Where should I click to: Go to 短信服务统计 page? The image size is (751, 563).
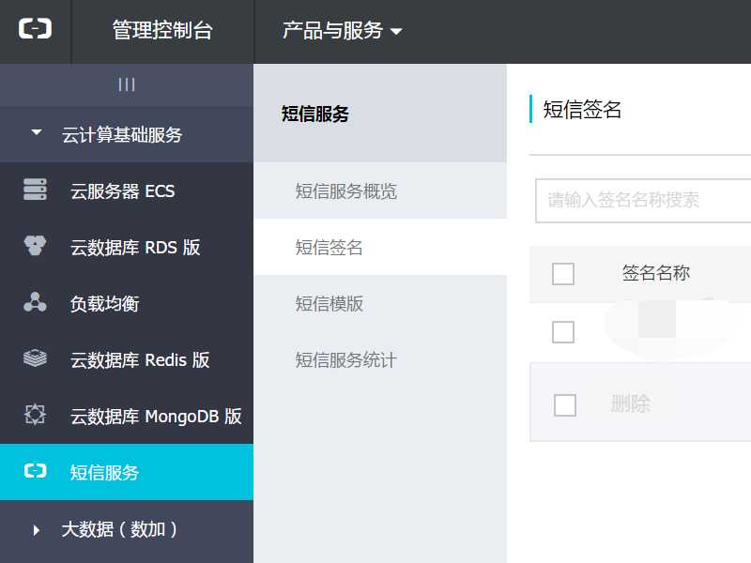[346, 360]
